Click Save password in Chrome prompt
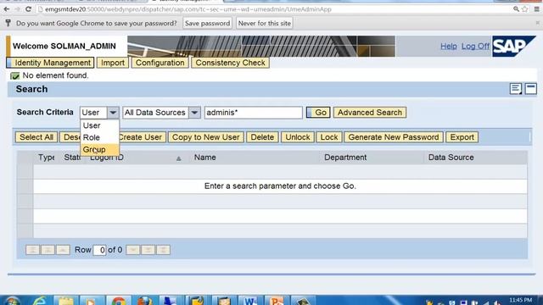 (x=207, y=23)
